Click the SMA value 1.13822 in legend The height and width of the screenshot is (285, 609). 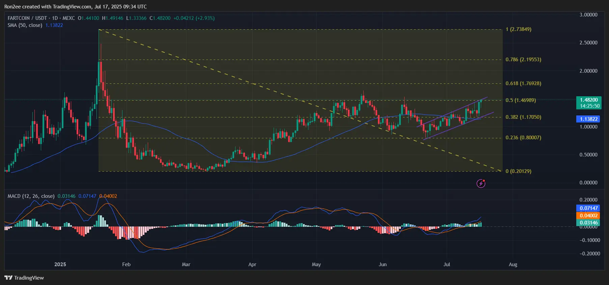(54, 25)
